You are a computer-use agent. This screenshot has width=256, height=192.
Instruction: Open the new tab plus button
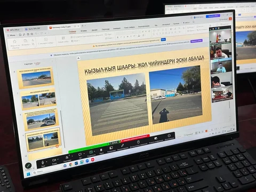(83, 26)
